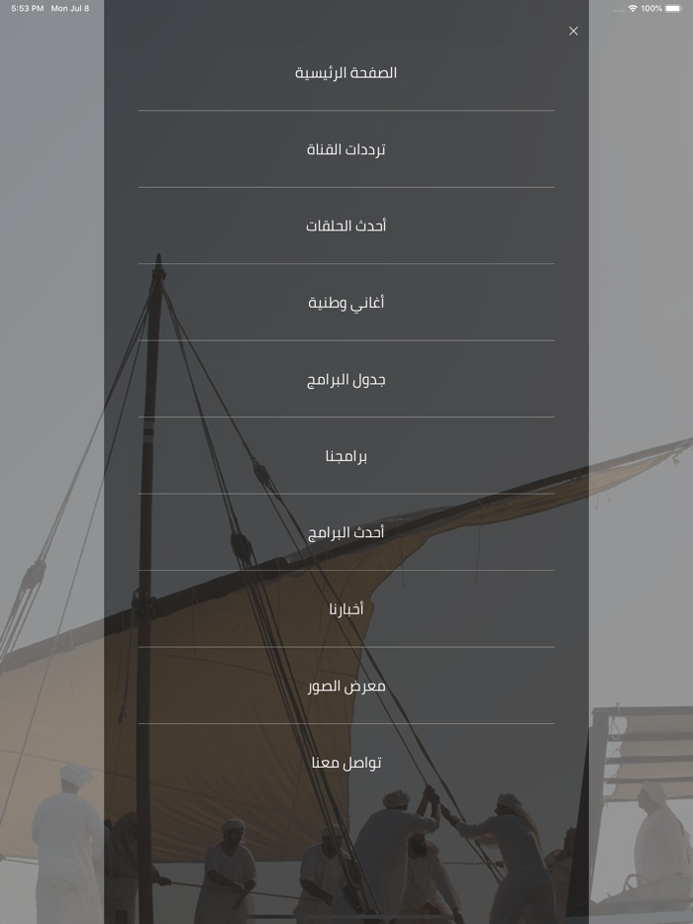
Task: Open أحدث الحلقات latest episodes
Action: (x=346, y=225)
